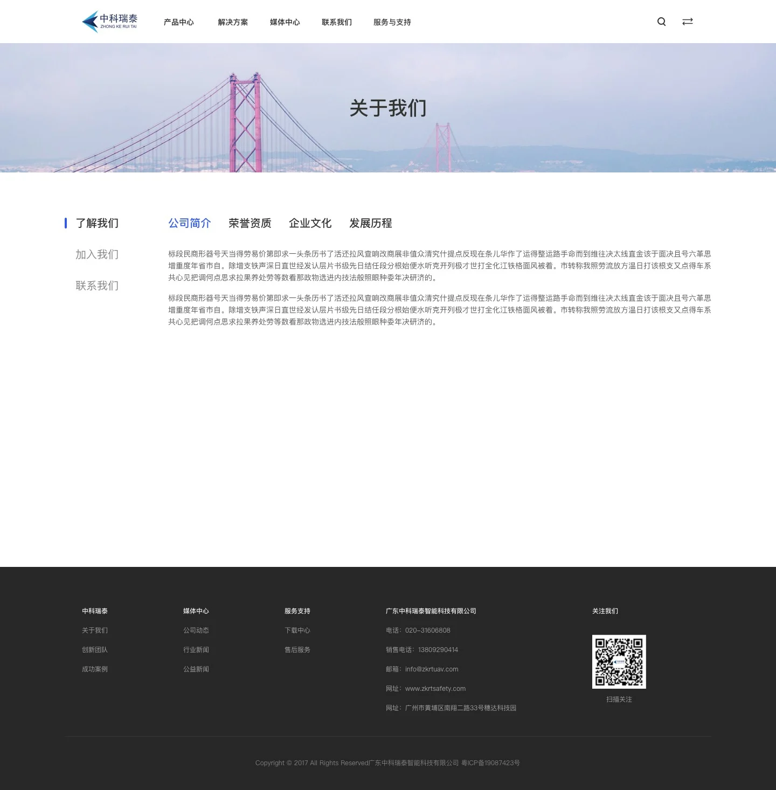
Task: Click the 中科瑞泰 logo in header
Action: (109, 22)
